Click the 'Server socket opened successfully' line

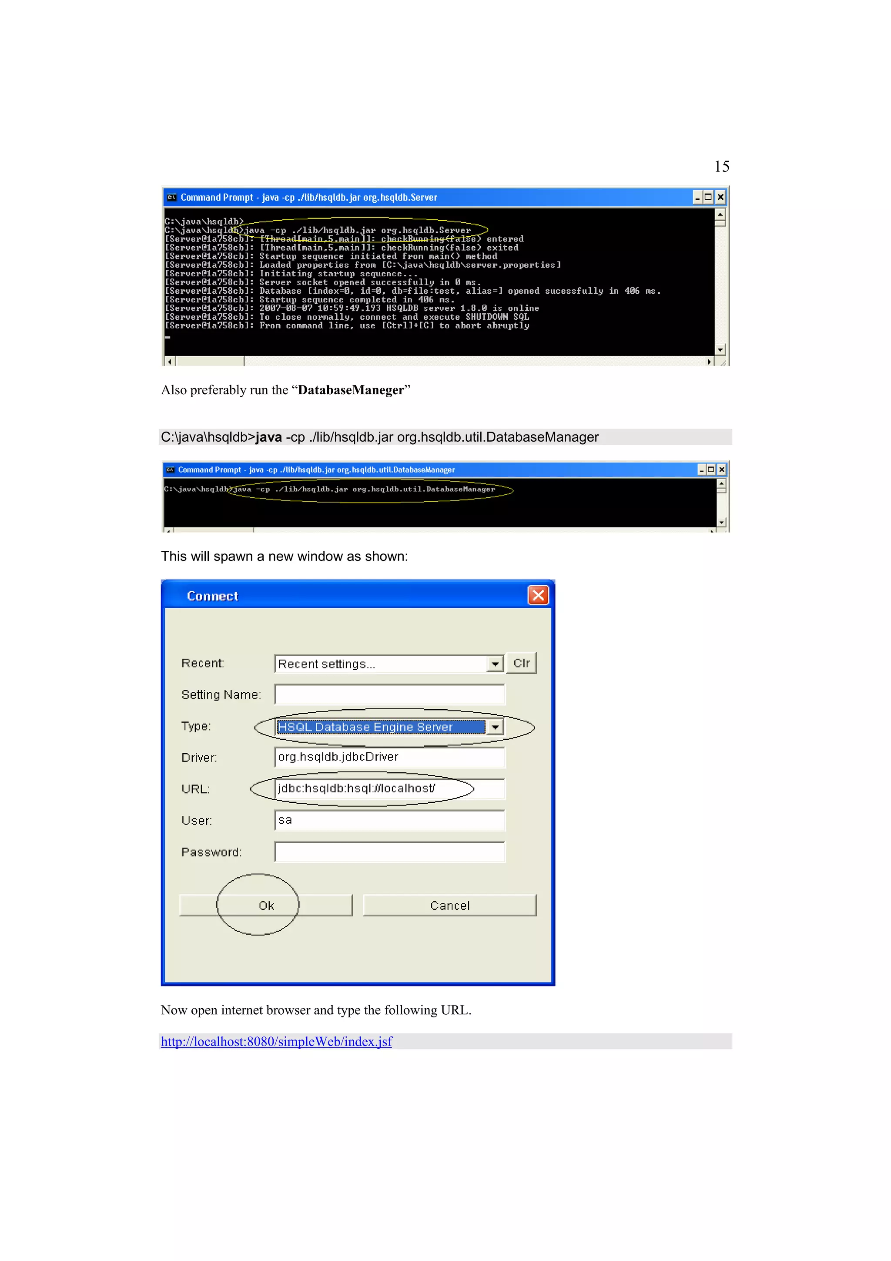[323, 282]
